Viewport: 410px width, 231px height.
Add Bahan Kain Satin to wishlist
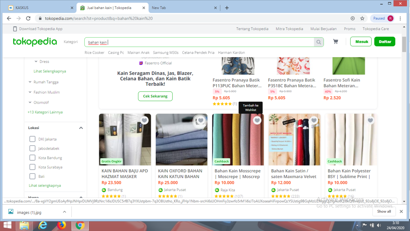click(314, 120)
